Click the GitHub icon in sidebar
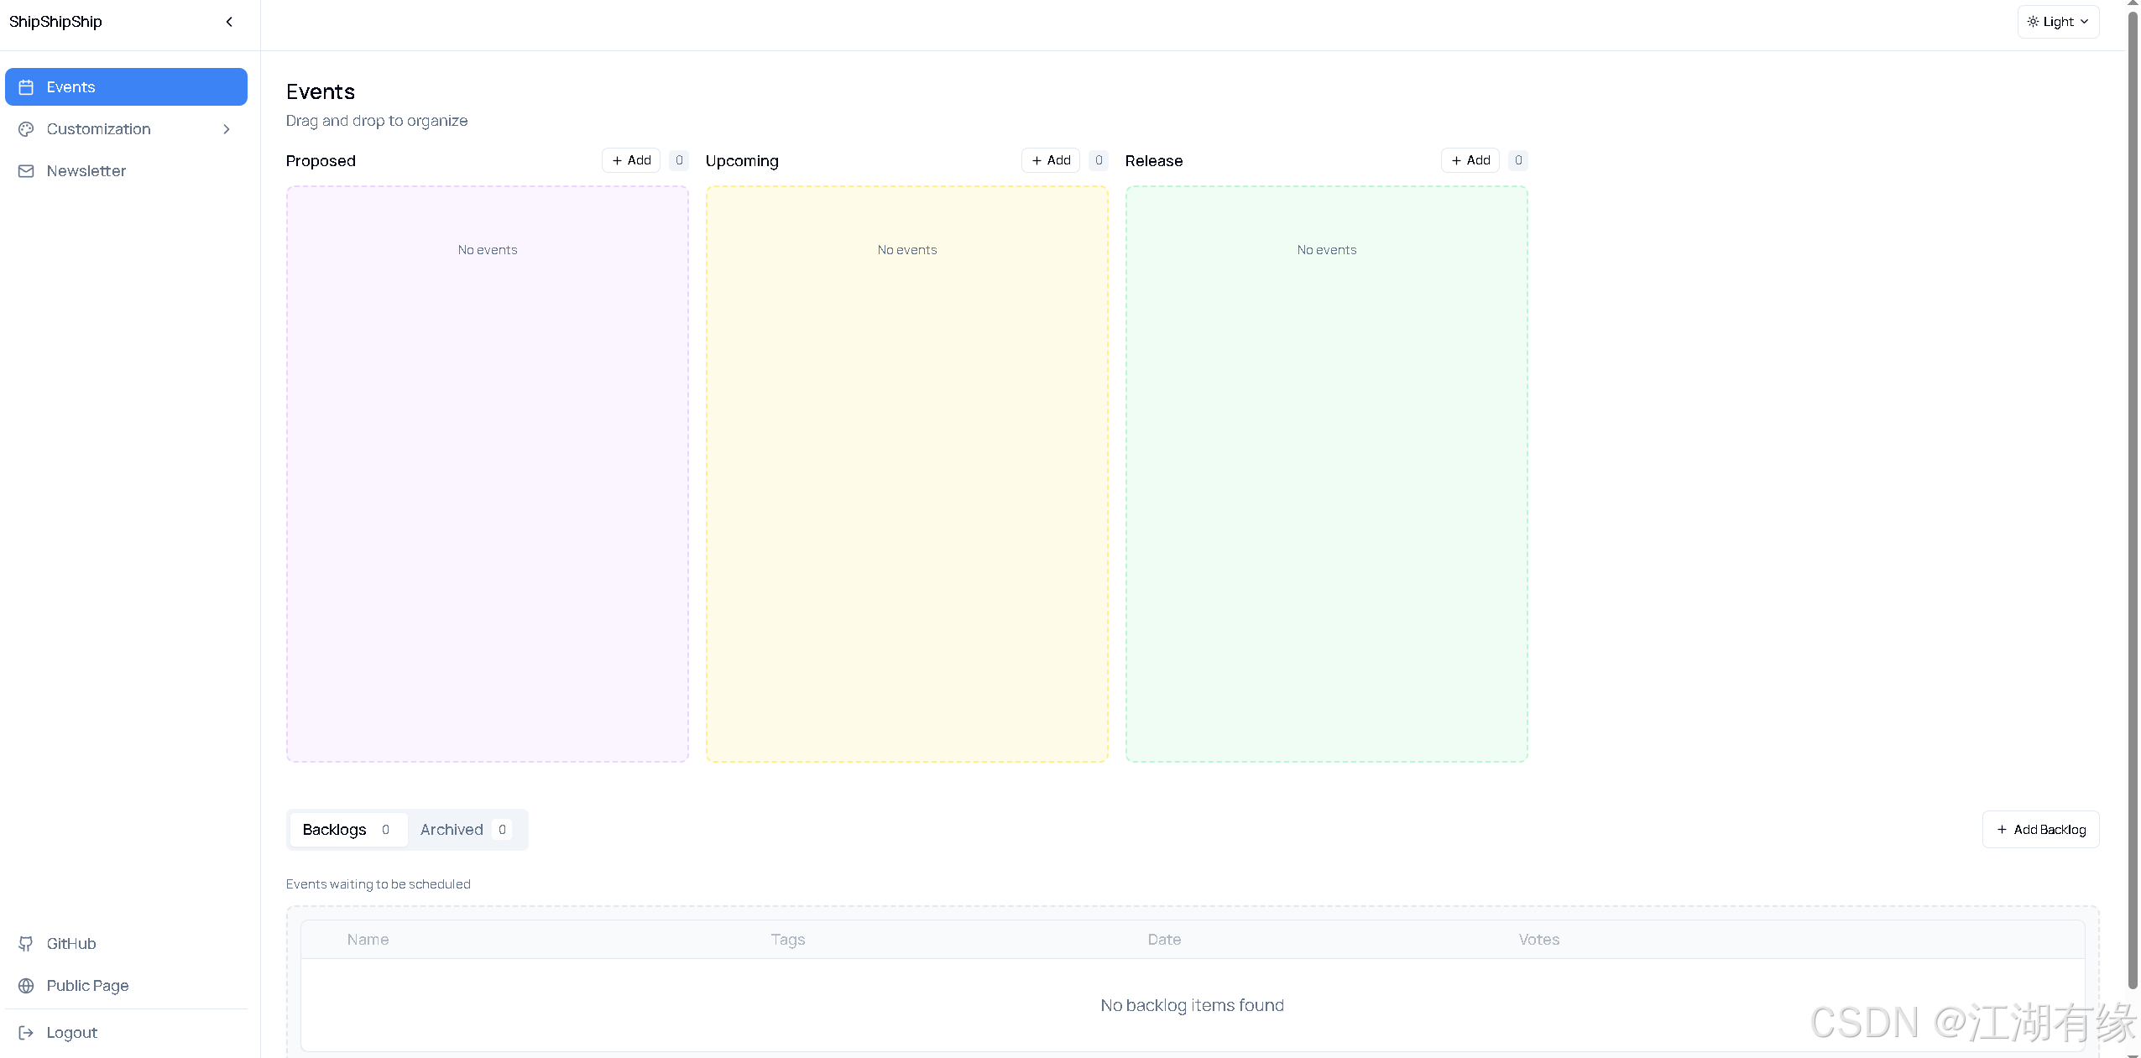 coord(26,944)
